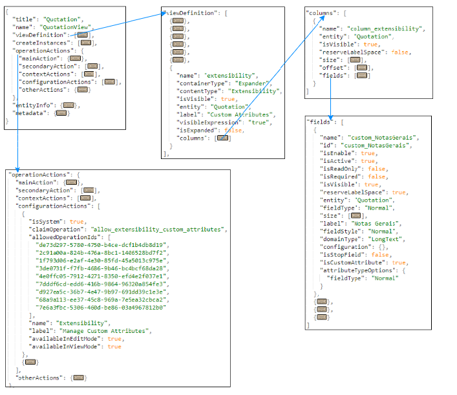The width and height of the screenshot is (457, 395).
Task: Expand first collapsed object after custom_NotasGerais field
Action: [x=322, y=302]
